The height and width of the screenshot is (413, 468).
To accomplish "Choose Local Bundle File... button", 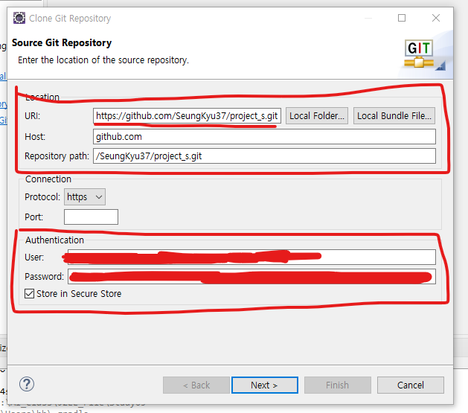I will click(x=394, y=116).
